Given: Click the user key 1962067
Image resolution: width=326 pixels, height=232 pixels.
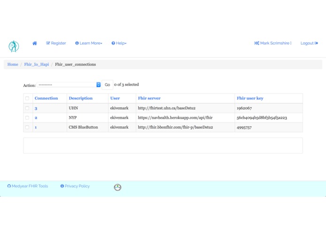Looking at the screenshot, I should coord(244,108).
